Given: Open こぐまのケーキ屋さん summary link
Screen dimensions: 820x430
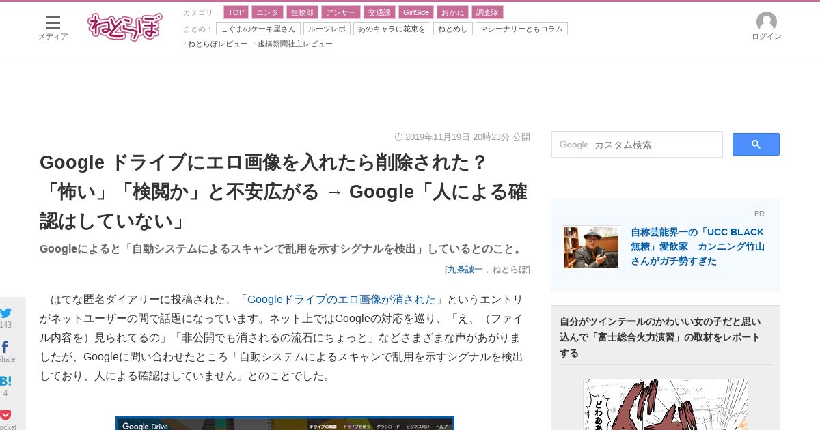Looking at the screenshot, I should 258,29.
